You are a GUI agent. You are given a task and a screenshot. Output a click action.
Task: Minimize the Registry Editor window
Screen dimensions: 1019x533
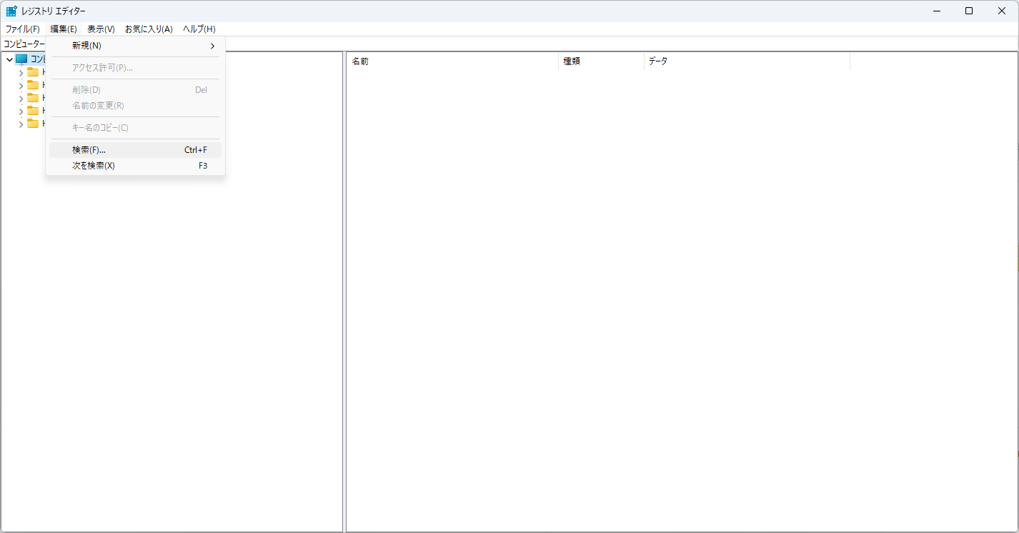[x=936, y=11]
